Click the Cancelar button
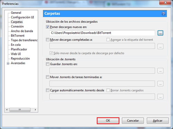 (133, 121)
